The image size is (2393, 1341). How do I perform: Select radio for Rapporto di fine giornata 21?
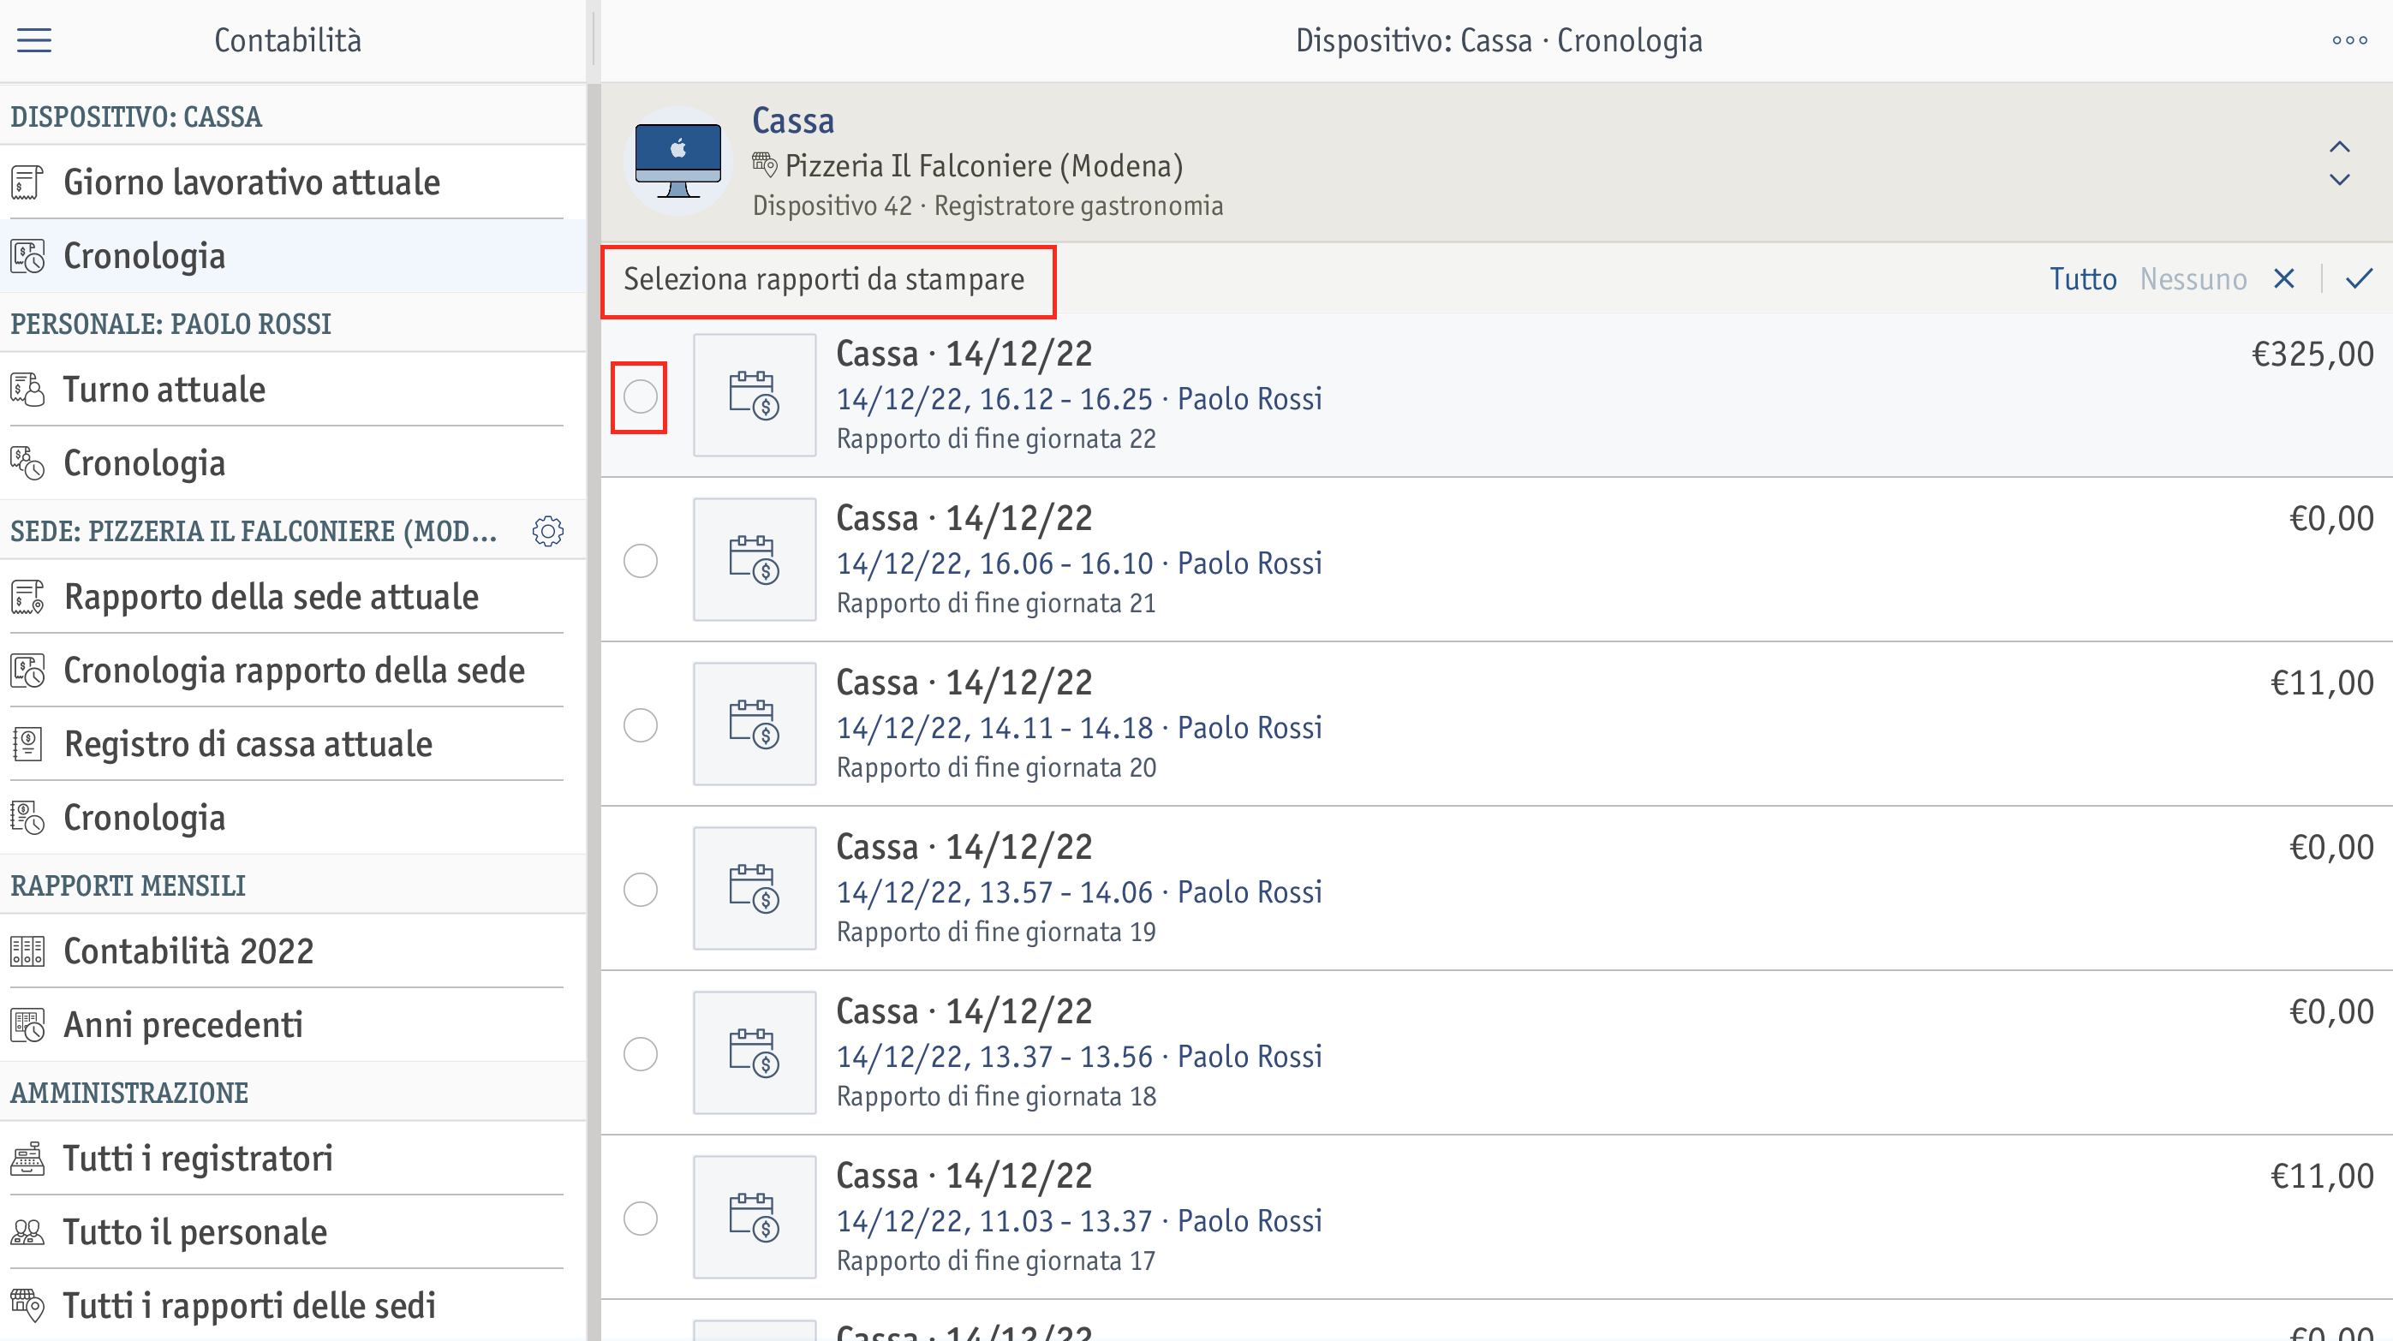pos(640,561)
